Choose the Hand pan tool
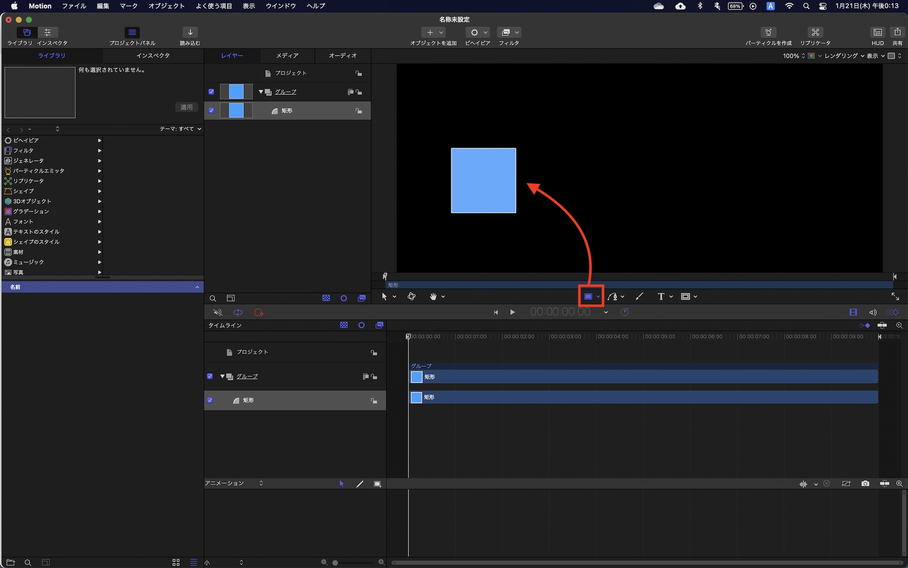Viewport: 908px width, 568px height. (433, 297)
